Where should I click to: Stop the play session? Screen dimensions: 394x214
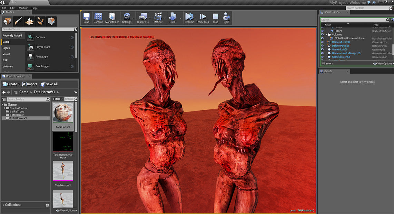tap(216, 18)
